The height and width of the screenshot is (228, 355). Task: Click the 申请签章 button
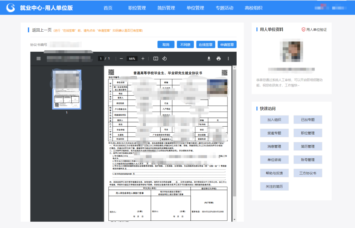click(x=227, y=45)
